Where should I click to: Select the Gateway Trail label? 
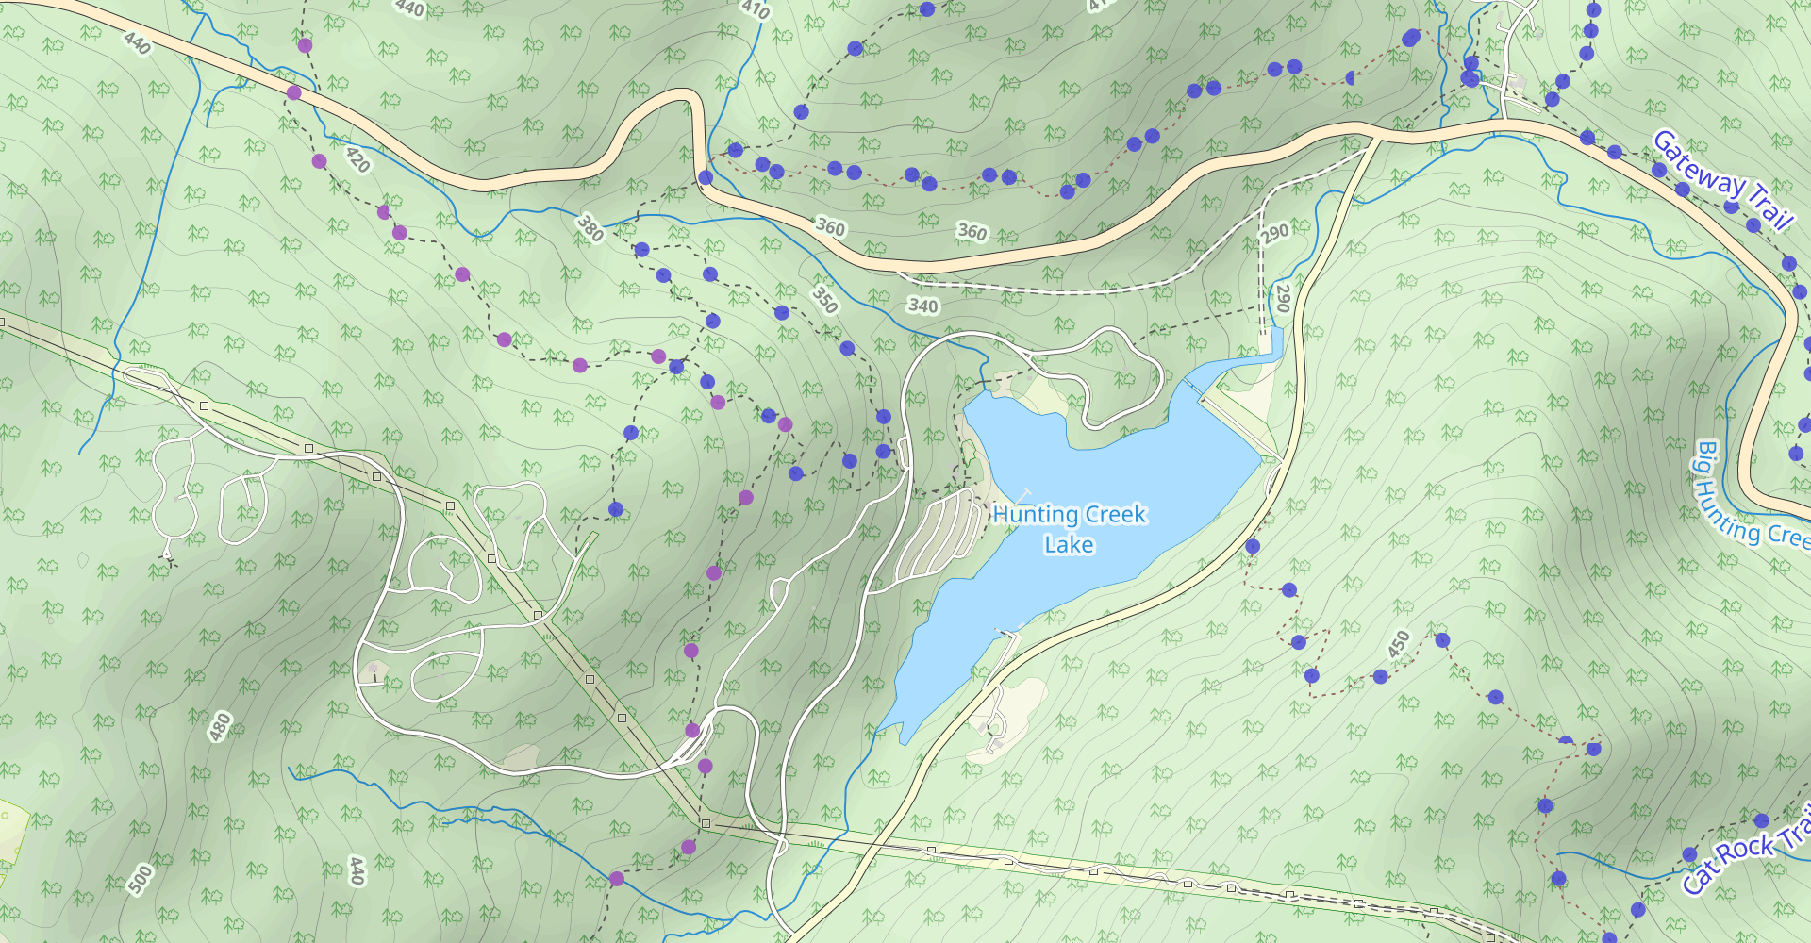tap(1722, 180)
